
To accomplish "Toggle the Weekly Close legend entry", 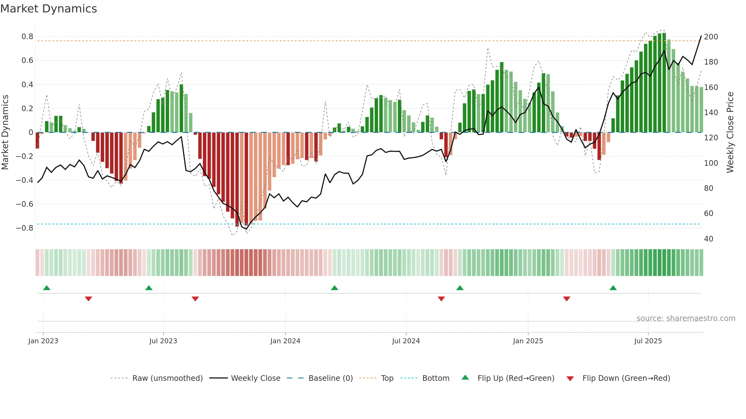I will tap(245, 378).
